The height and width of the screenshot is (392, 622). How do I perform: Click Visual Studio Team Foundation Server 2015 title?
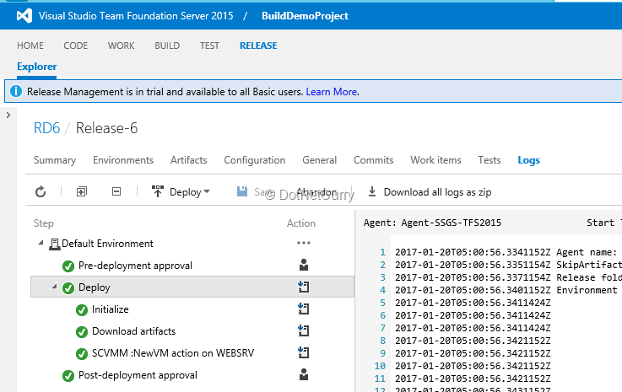click(x=136, y=16)
